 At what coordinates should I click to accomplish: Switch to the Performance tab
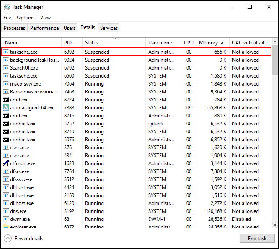click(x=44, y=28)
